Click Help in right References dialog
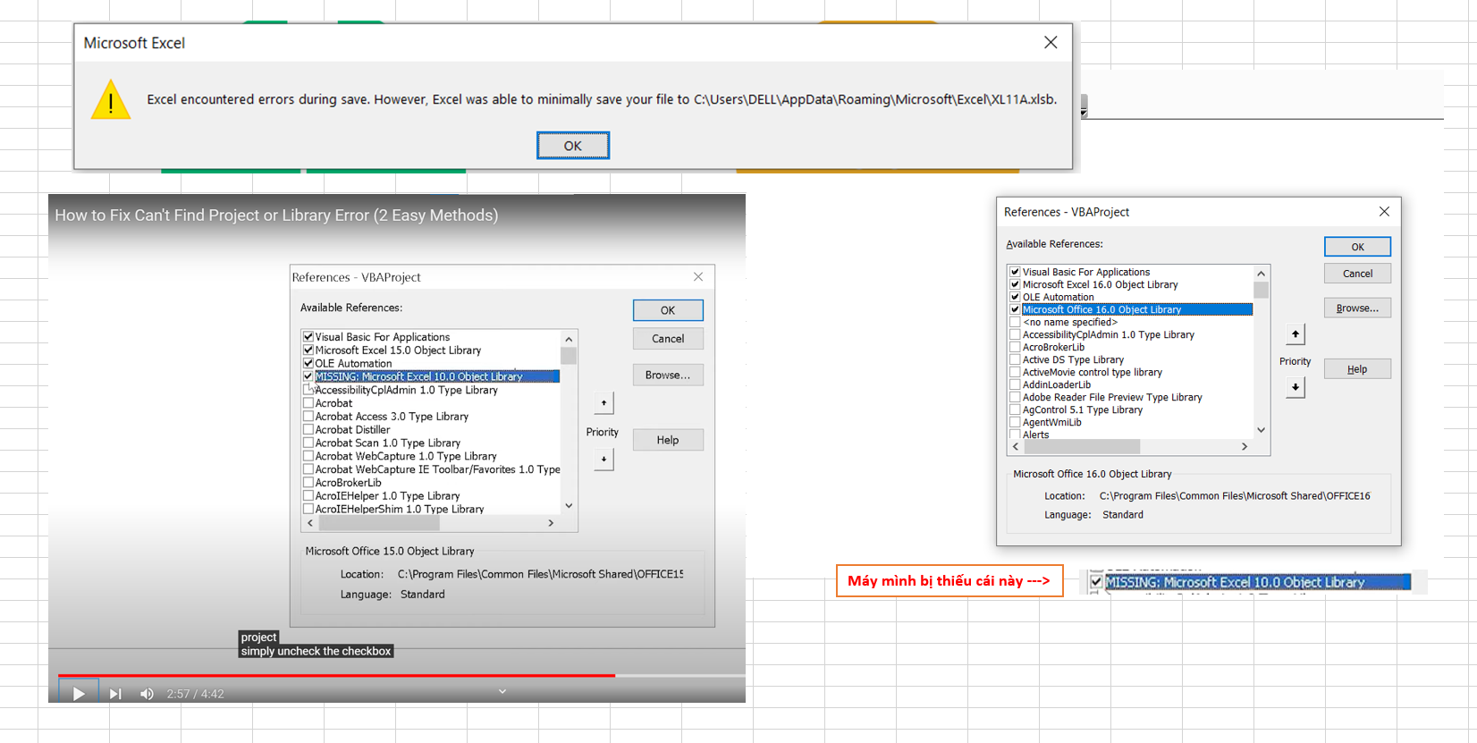This screenshot has height=743, width=1477. (x=1357, y=369)
